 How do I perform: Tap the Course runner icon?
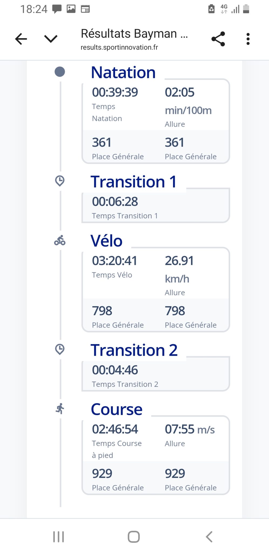pos(60,408)
